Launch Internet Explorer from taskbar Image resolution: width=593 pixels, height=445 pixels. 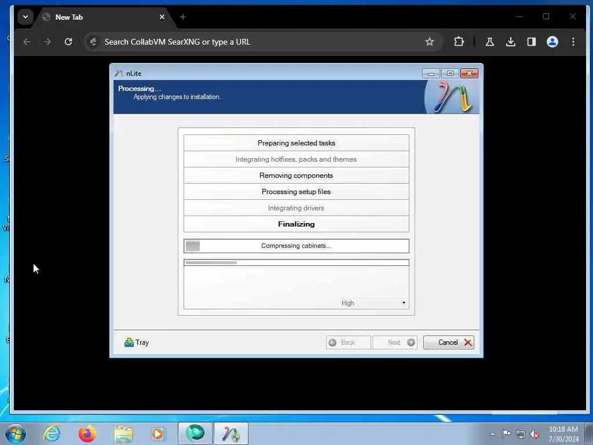pyautogui.click(x=52, y=433)
